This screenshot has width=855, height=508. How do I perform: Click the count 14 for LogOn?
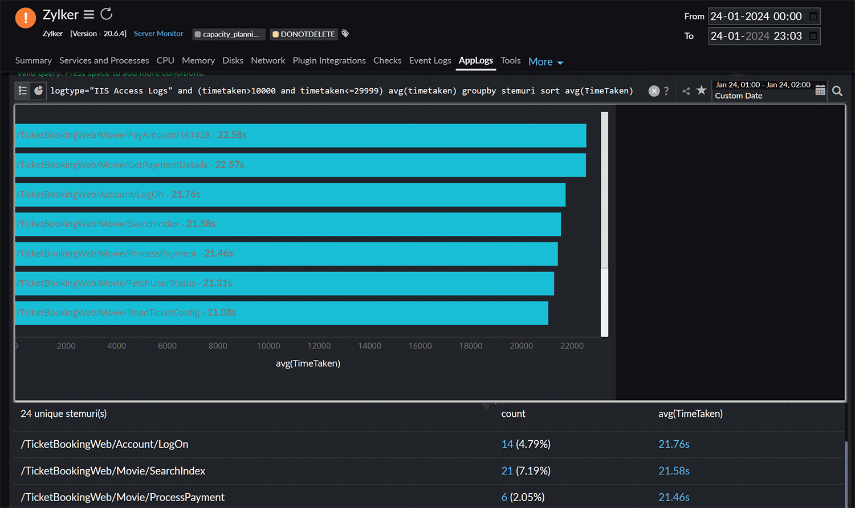pyautogui.click(x=507, y=444)
